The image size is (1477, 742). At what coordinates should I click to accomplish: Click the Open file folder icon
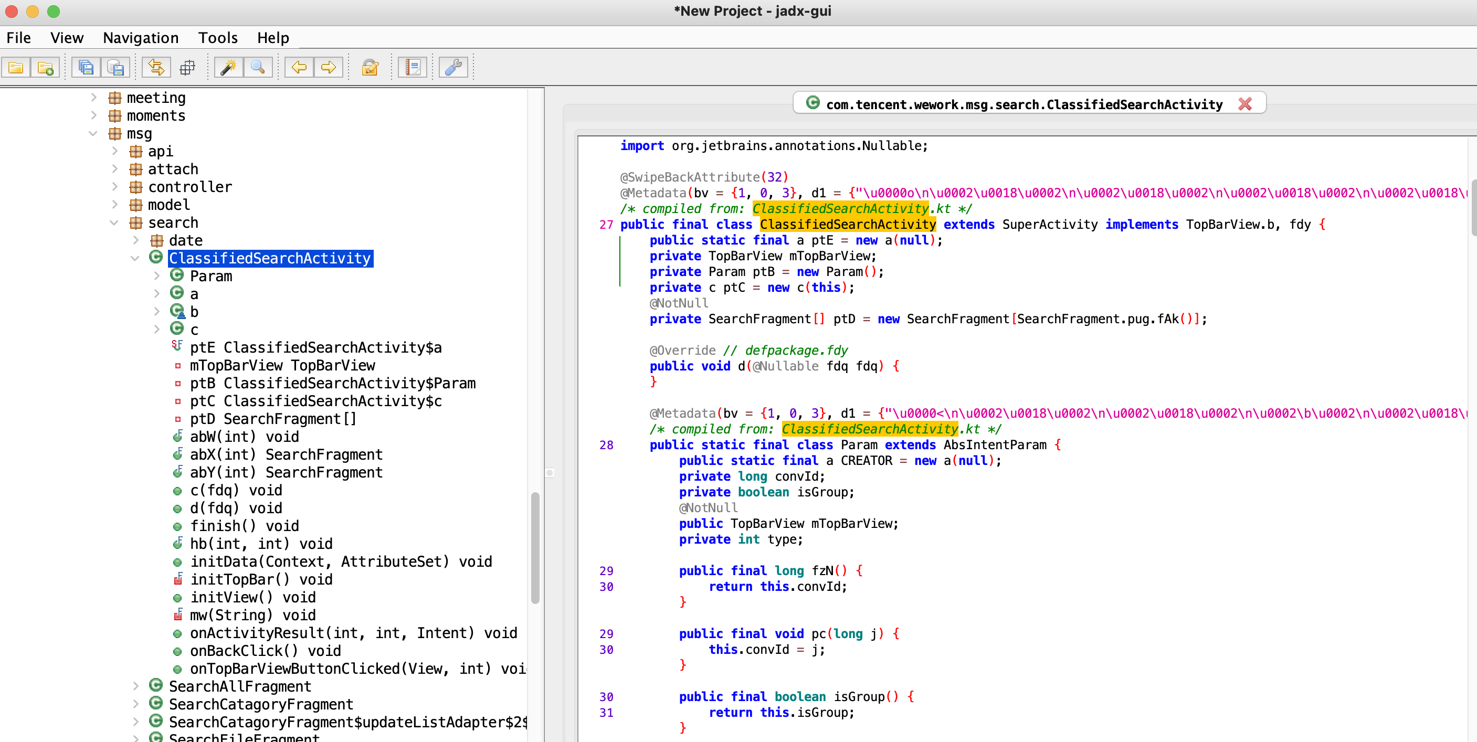[15, 68]
